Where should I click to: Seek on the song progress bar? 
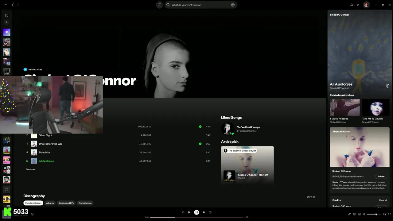[x=196, y=217]
